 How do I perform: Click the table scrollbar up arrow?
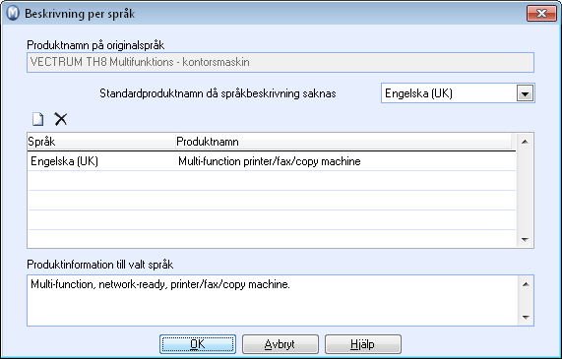coord(525,142)
